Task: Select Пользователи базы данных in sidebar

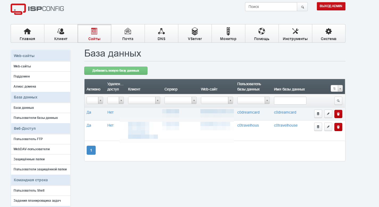Action: pos(40,118)
